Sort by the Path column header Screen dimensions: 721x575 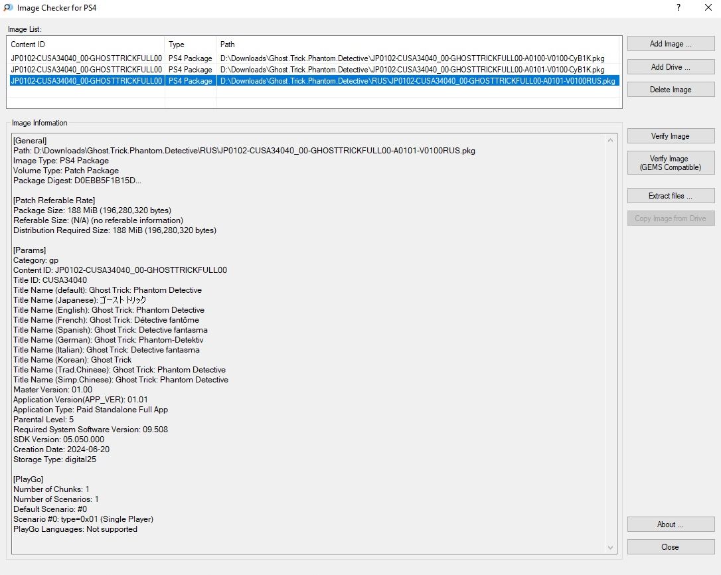[x=418, y=44]
